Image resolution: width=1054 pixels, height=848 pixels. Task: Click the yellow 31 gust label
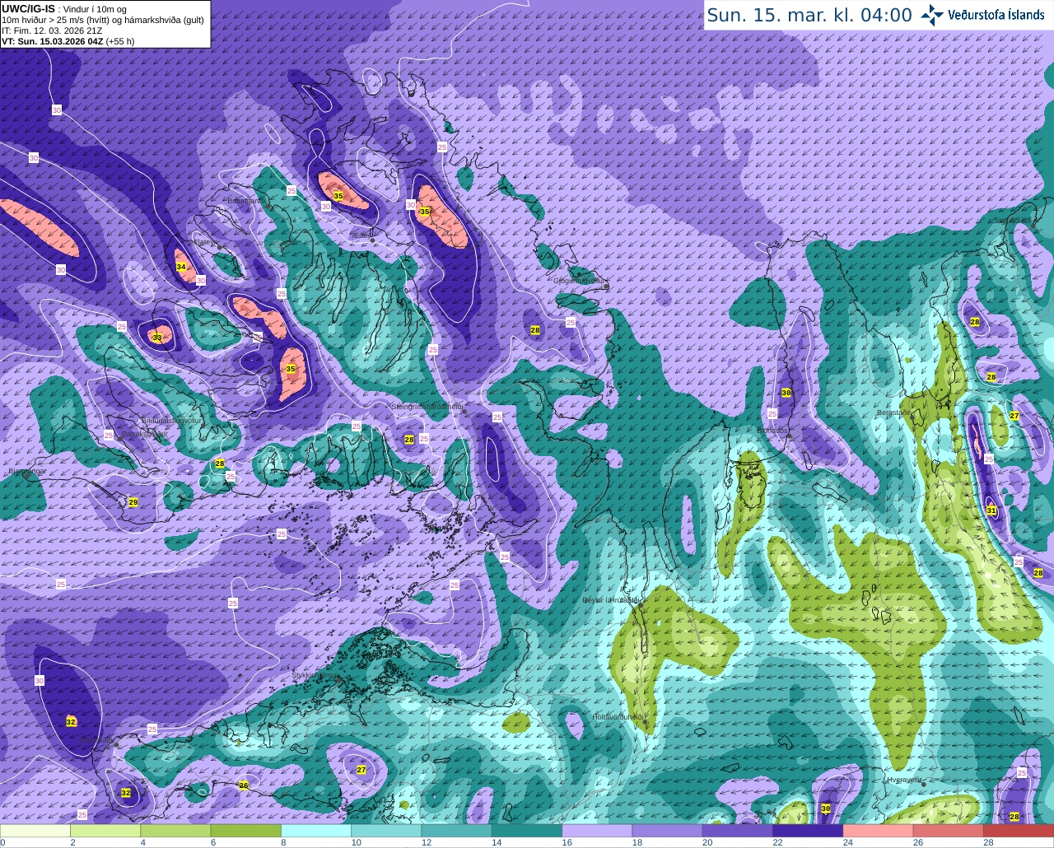coord(991,510)
